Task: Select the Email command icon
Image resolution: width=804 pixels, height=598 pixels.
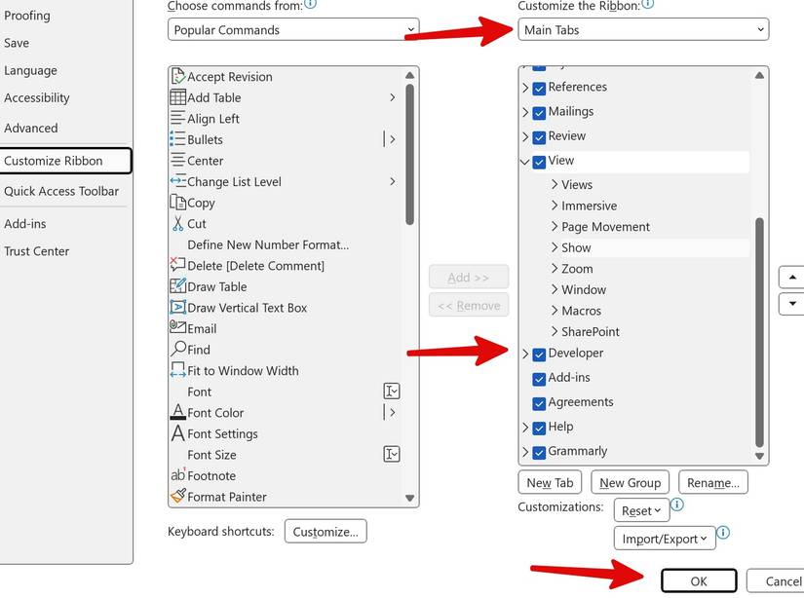Action: point(177,327)
